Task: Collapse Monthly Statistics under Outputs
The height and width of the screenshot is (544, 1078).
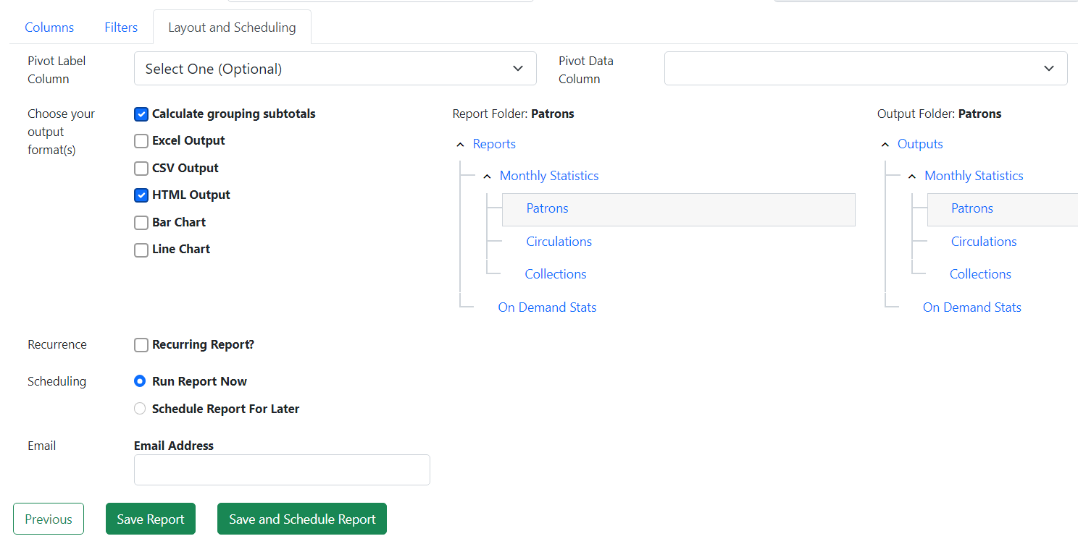Action: [x=912, y=175]
